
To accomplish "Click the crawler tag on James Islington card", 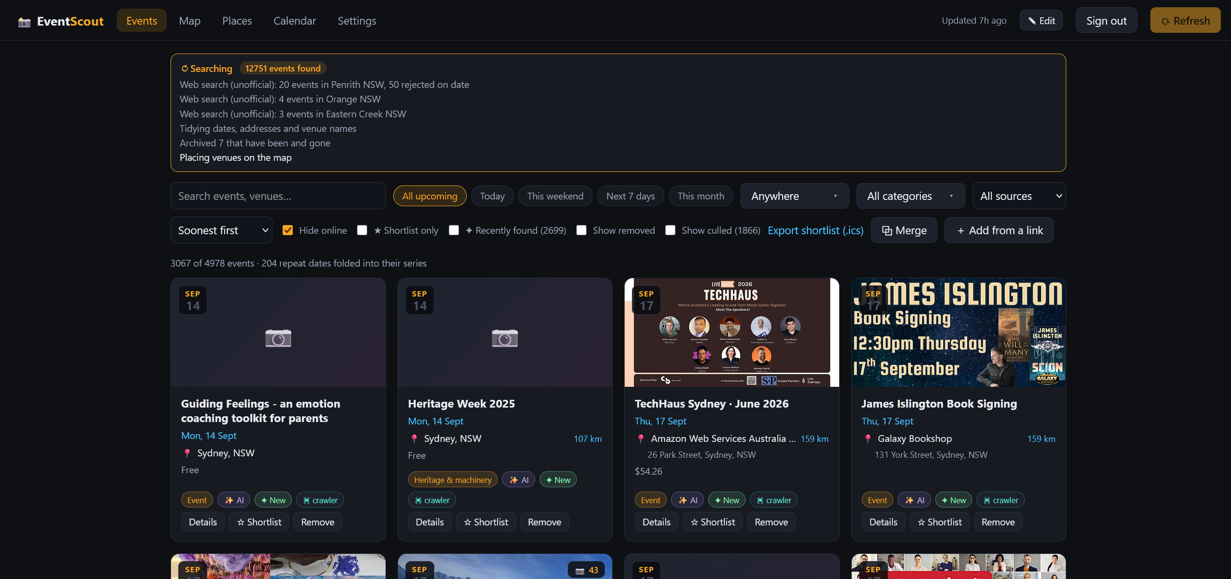I will coord(1001,500).
